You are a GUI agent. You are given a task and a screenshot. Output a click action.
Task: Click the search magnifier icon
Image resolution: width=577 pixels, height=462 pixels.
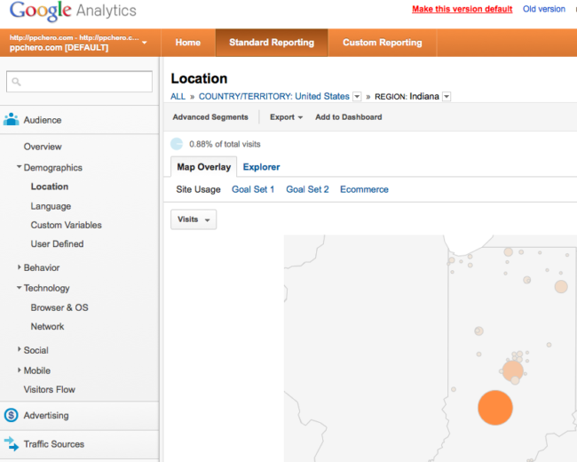[16, 82]
